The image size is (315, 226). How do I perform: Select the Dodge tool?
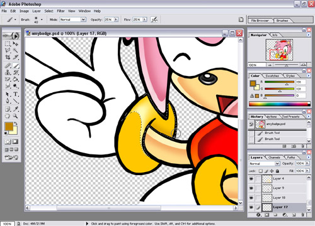(15, 86)
